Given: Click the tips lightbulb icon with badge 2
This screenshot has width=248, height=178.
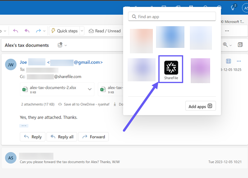Looking at the screenshot, I should [233, 7].
